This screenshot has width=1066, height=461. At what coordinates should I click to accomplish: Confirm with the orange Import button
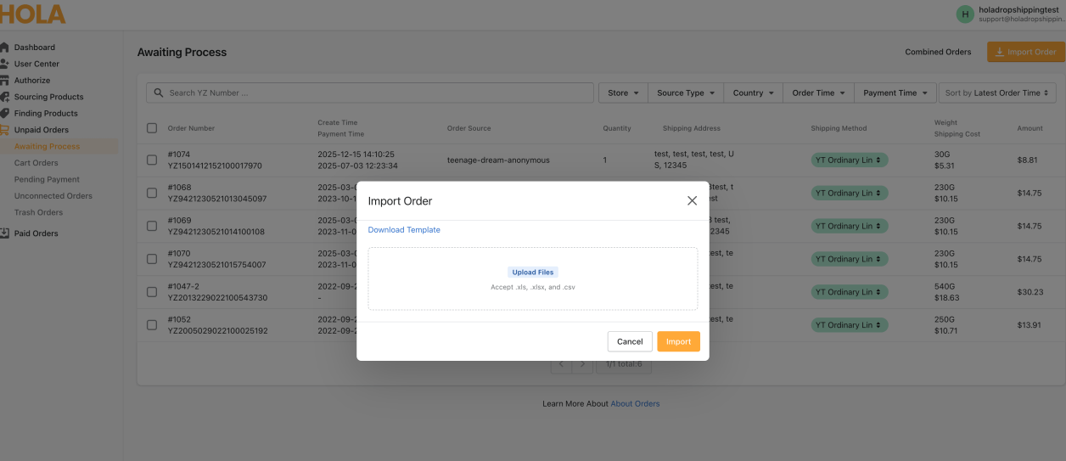678,341
